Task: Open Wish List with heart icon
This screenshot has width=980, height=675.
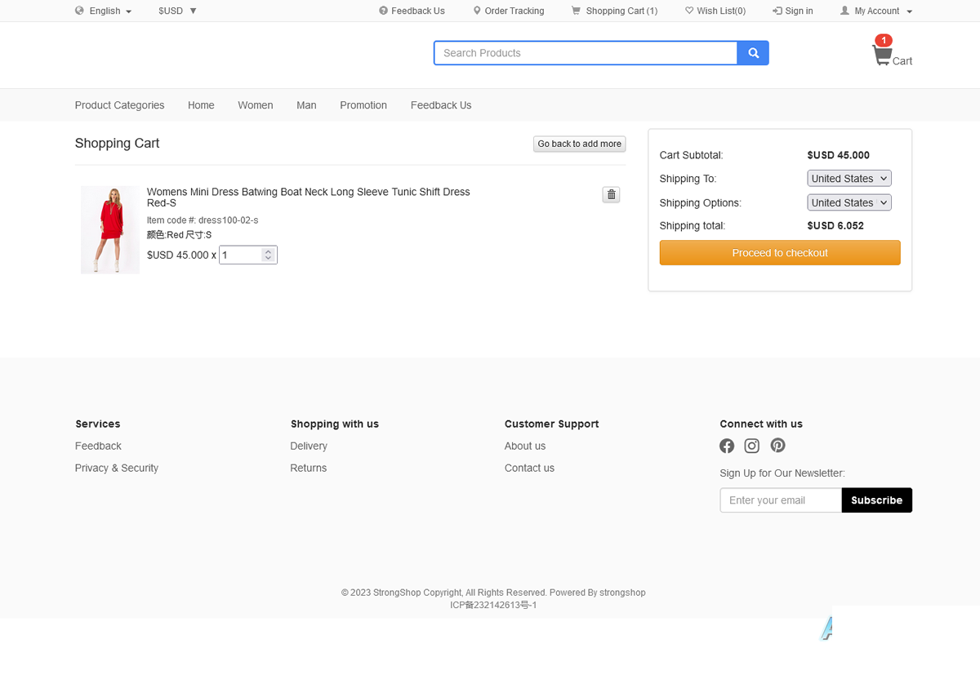Action: pos(715,11)
